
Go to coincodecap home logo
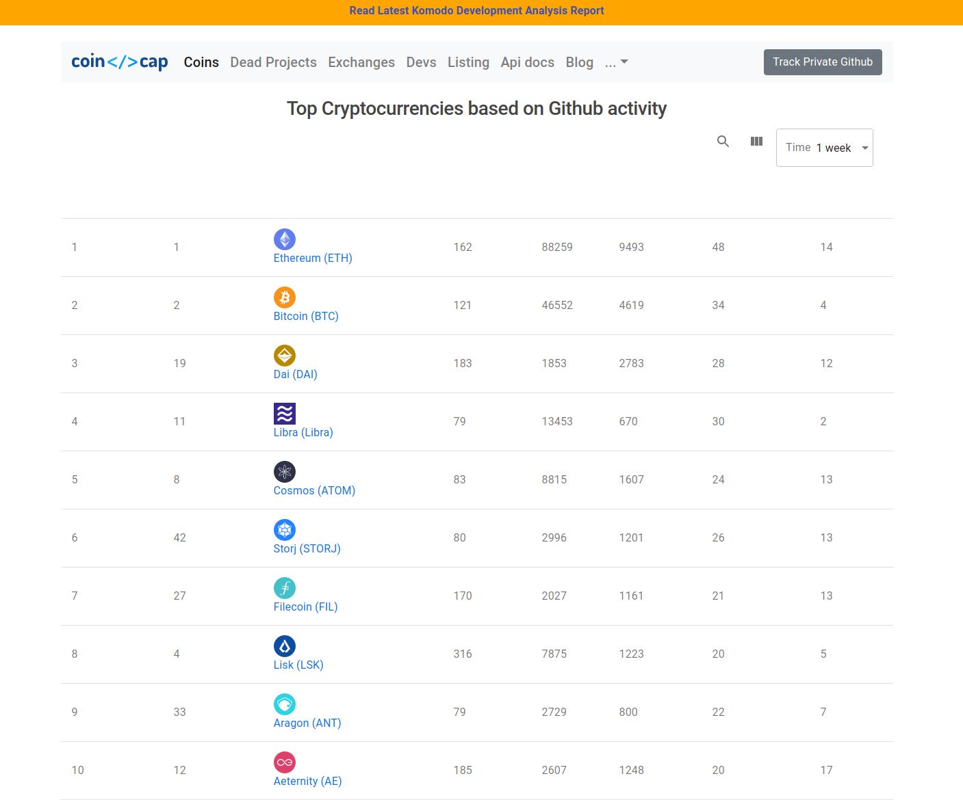[x=120, y=62]
